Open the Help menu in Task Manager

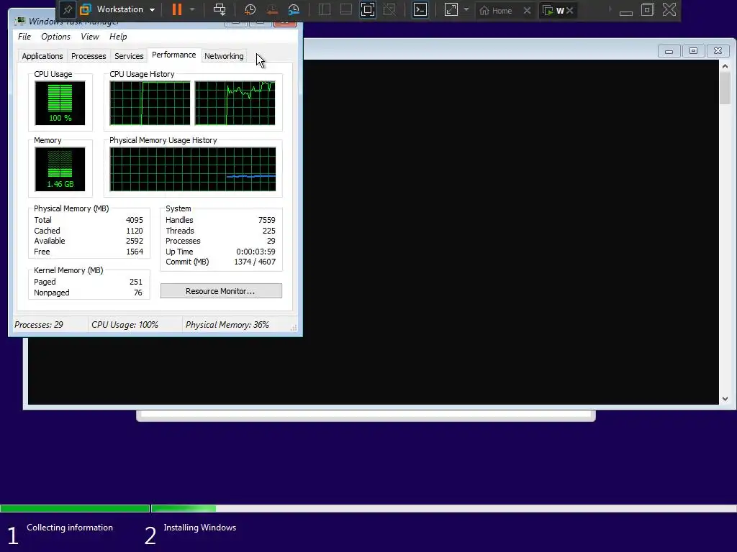point(118,37)
